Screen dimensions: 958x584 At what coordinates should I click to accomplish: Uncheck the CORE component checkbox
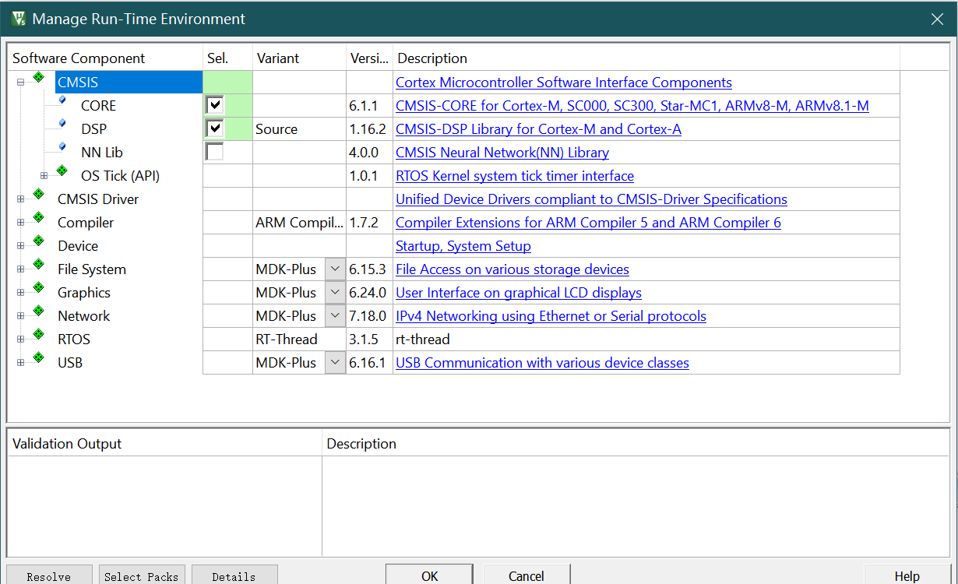tap(214, 105)
